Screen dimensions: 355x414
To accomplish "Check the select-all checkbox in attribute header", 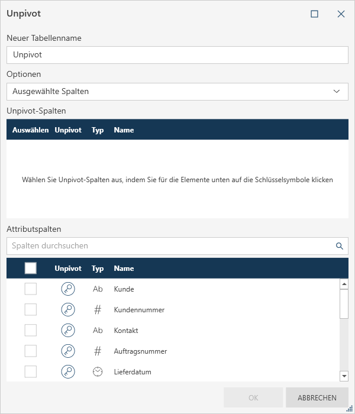I will click(31, 269).
